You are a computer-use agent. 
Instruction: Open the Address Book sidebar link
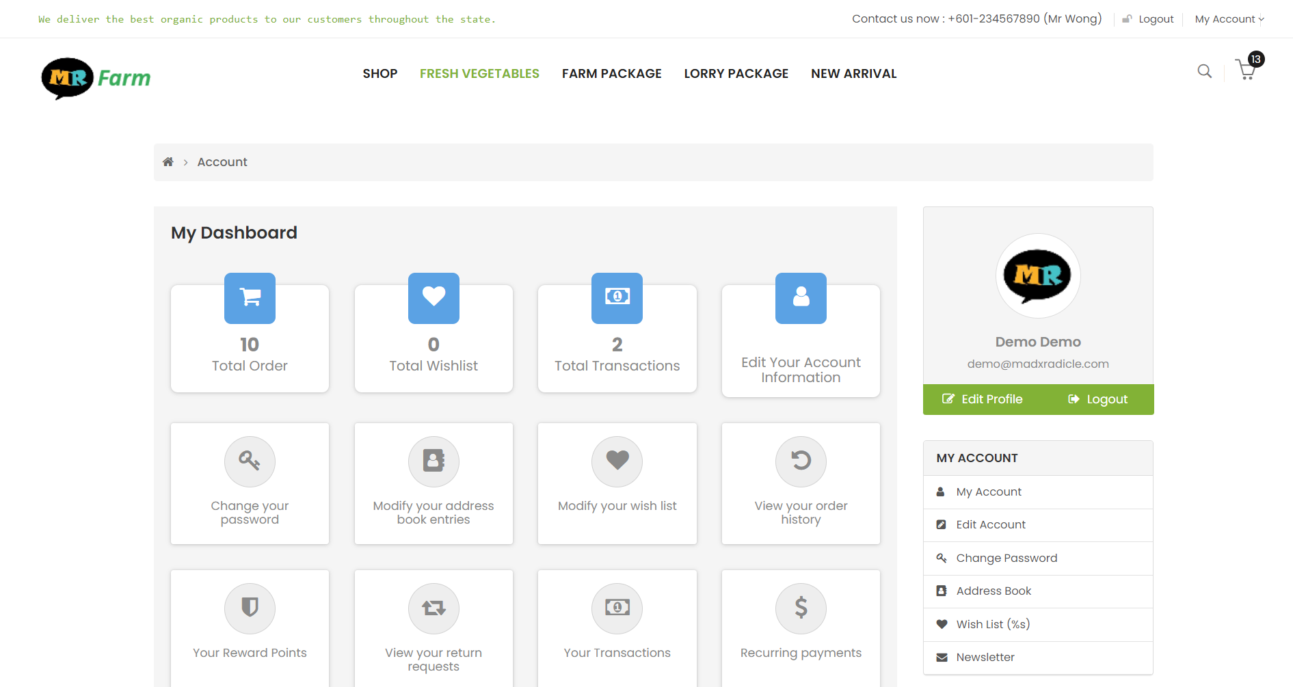993,591
